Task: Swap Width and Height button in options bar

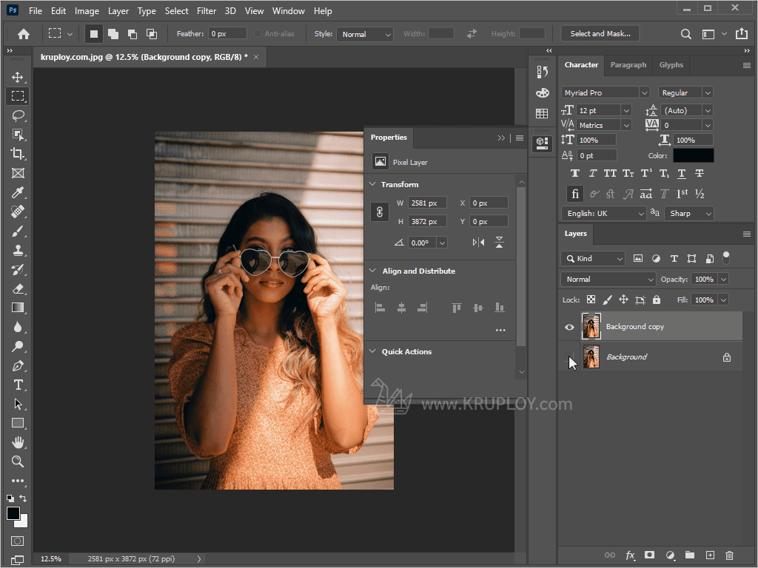Action: point(472,34)
